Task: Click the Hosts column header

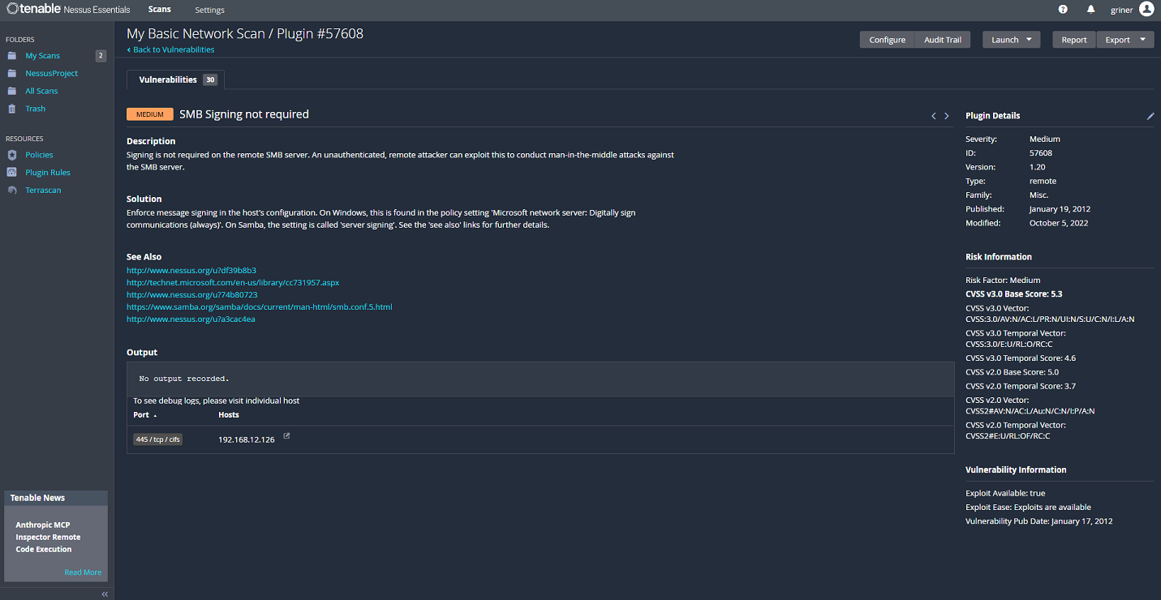Action: click(229, 414)
